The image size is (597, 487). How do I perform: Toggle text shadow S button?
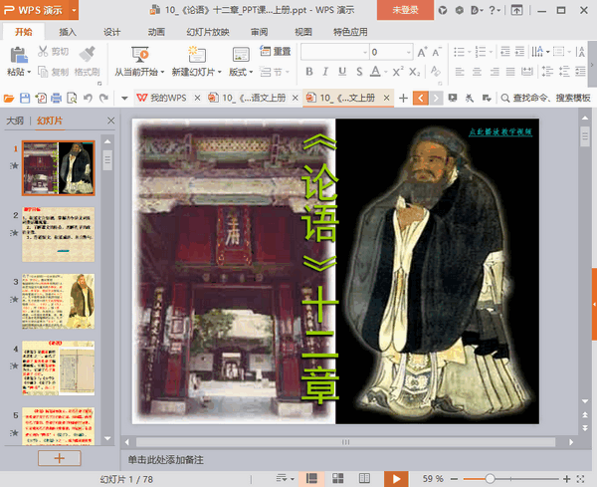click(359, 72)
